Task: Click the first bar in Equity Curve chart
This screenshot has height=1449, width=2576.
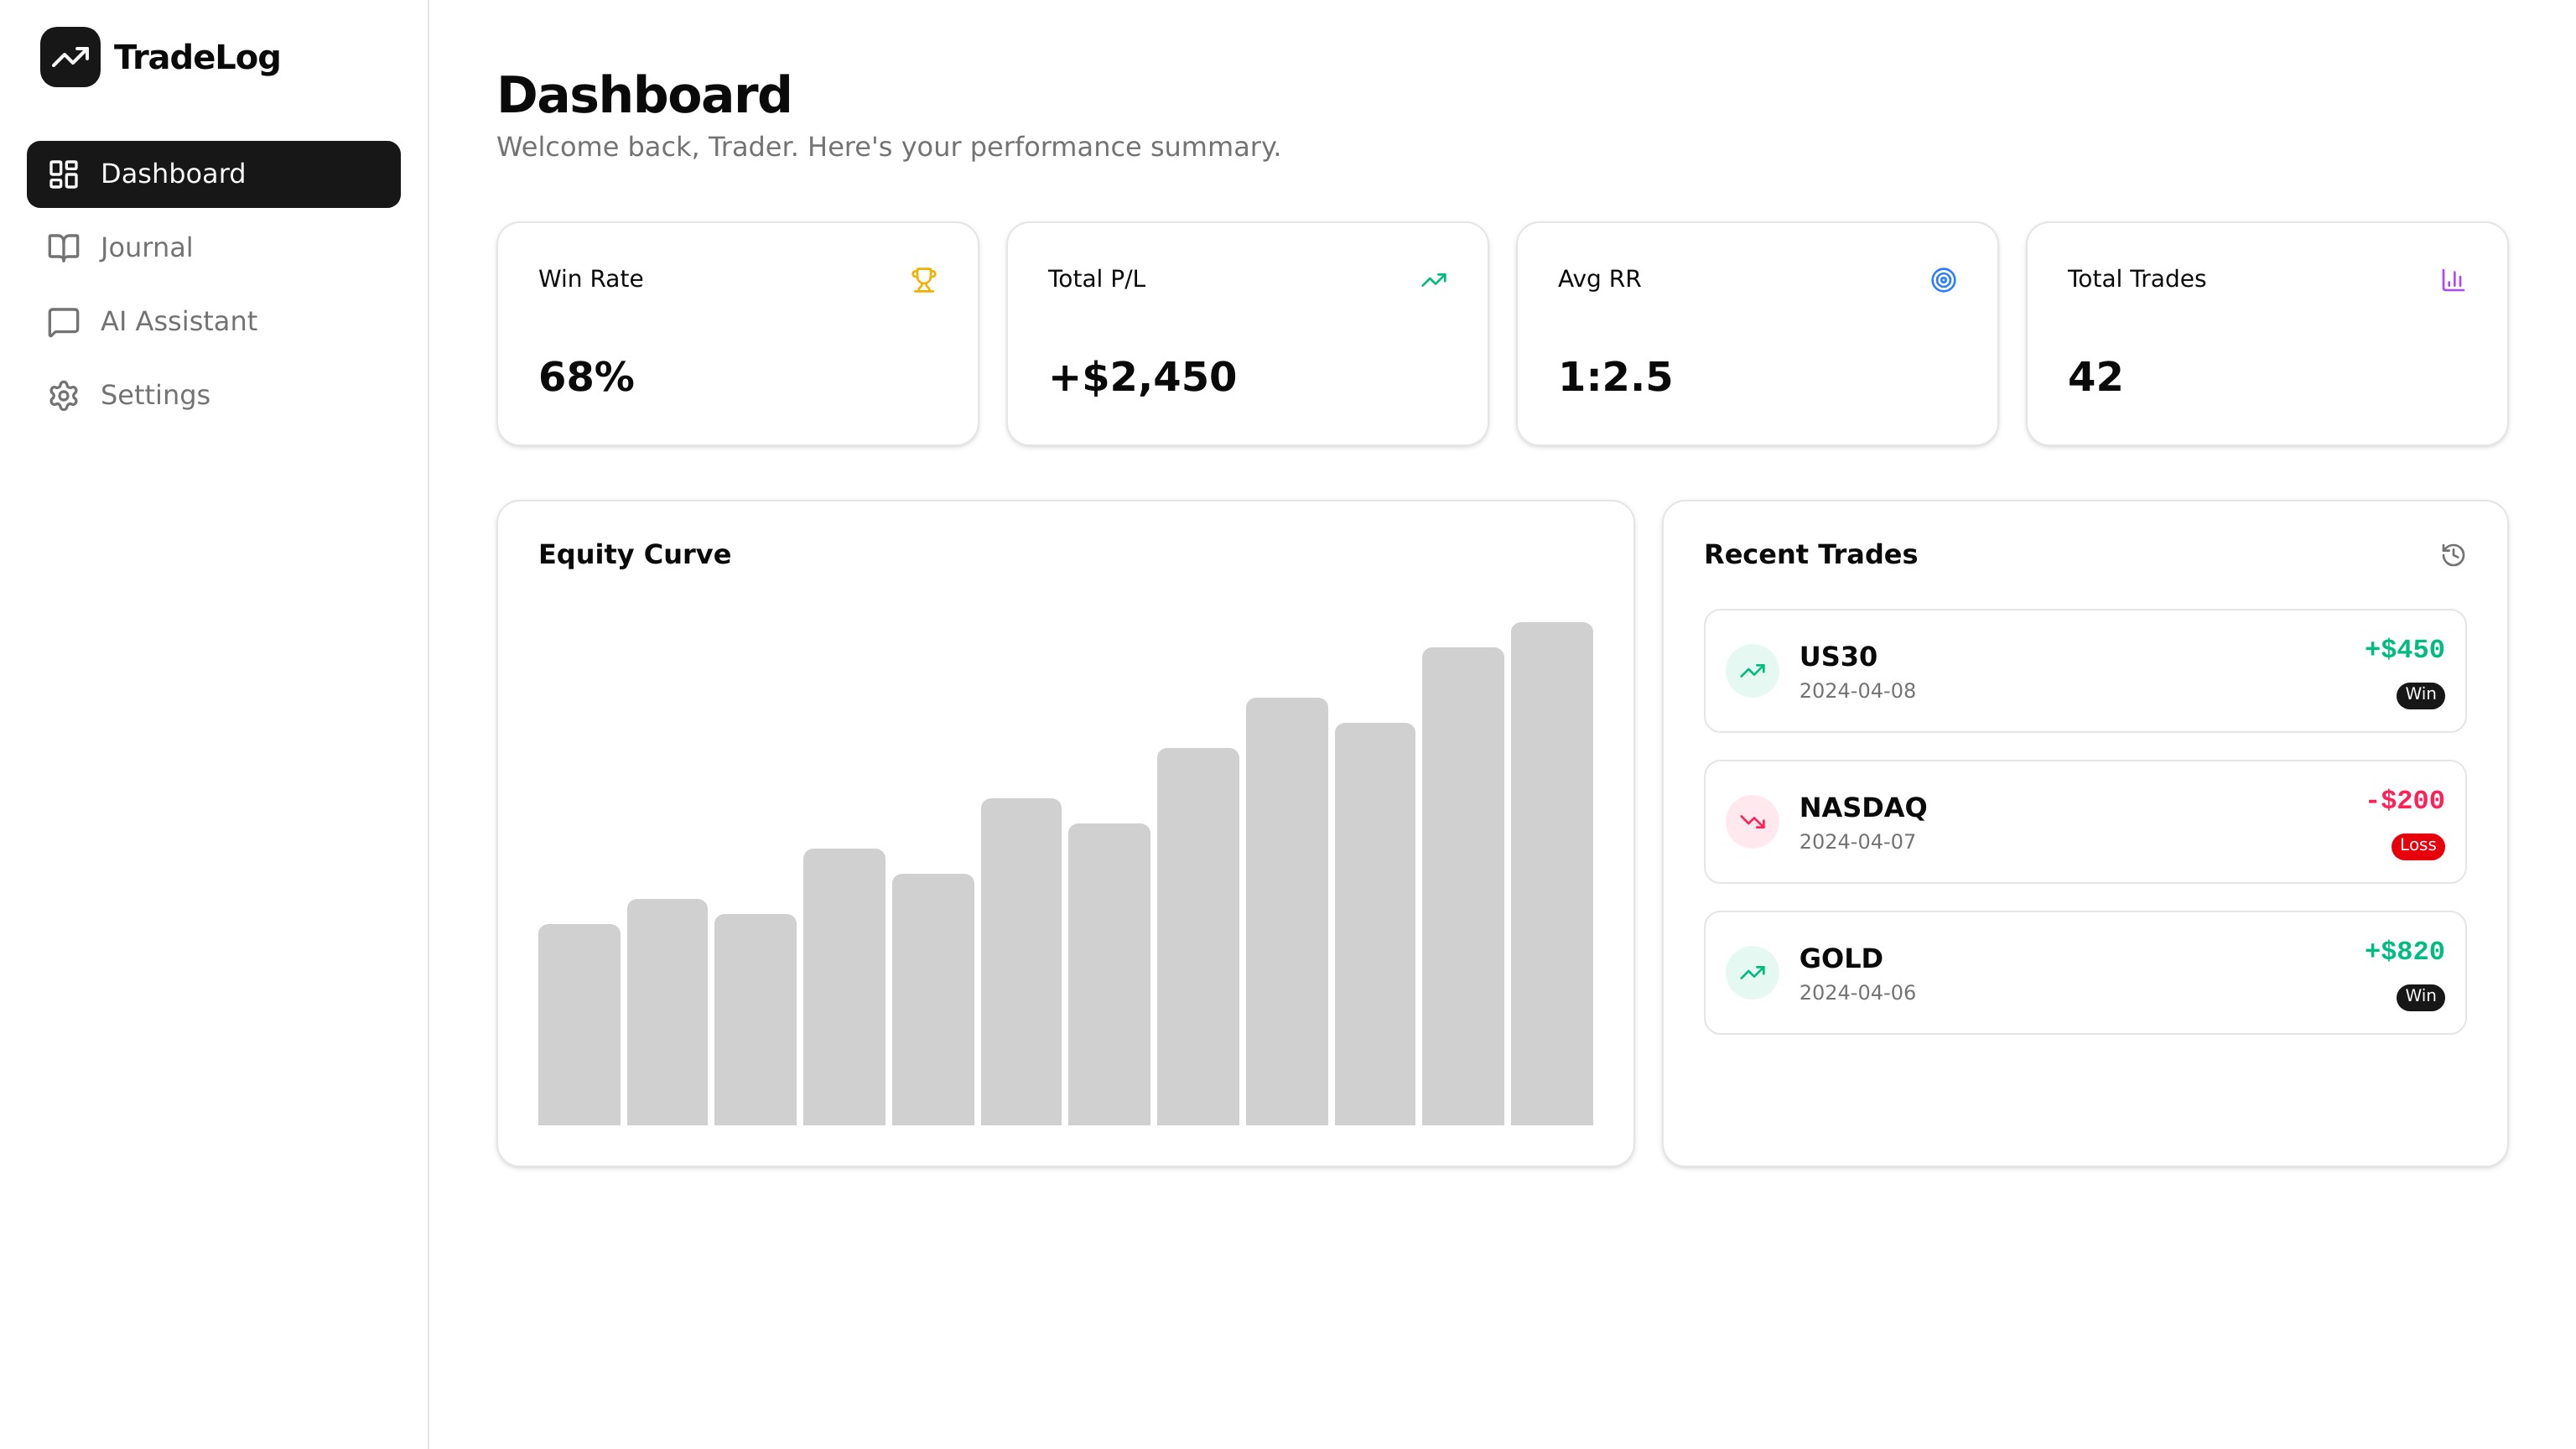Action: (579, 1024)
